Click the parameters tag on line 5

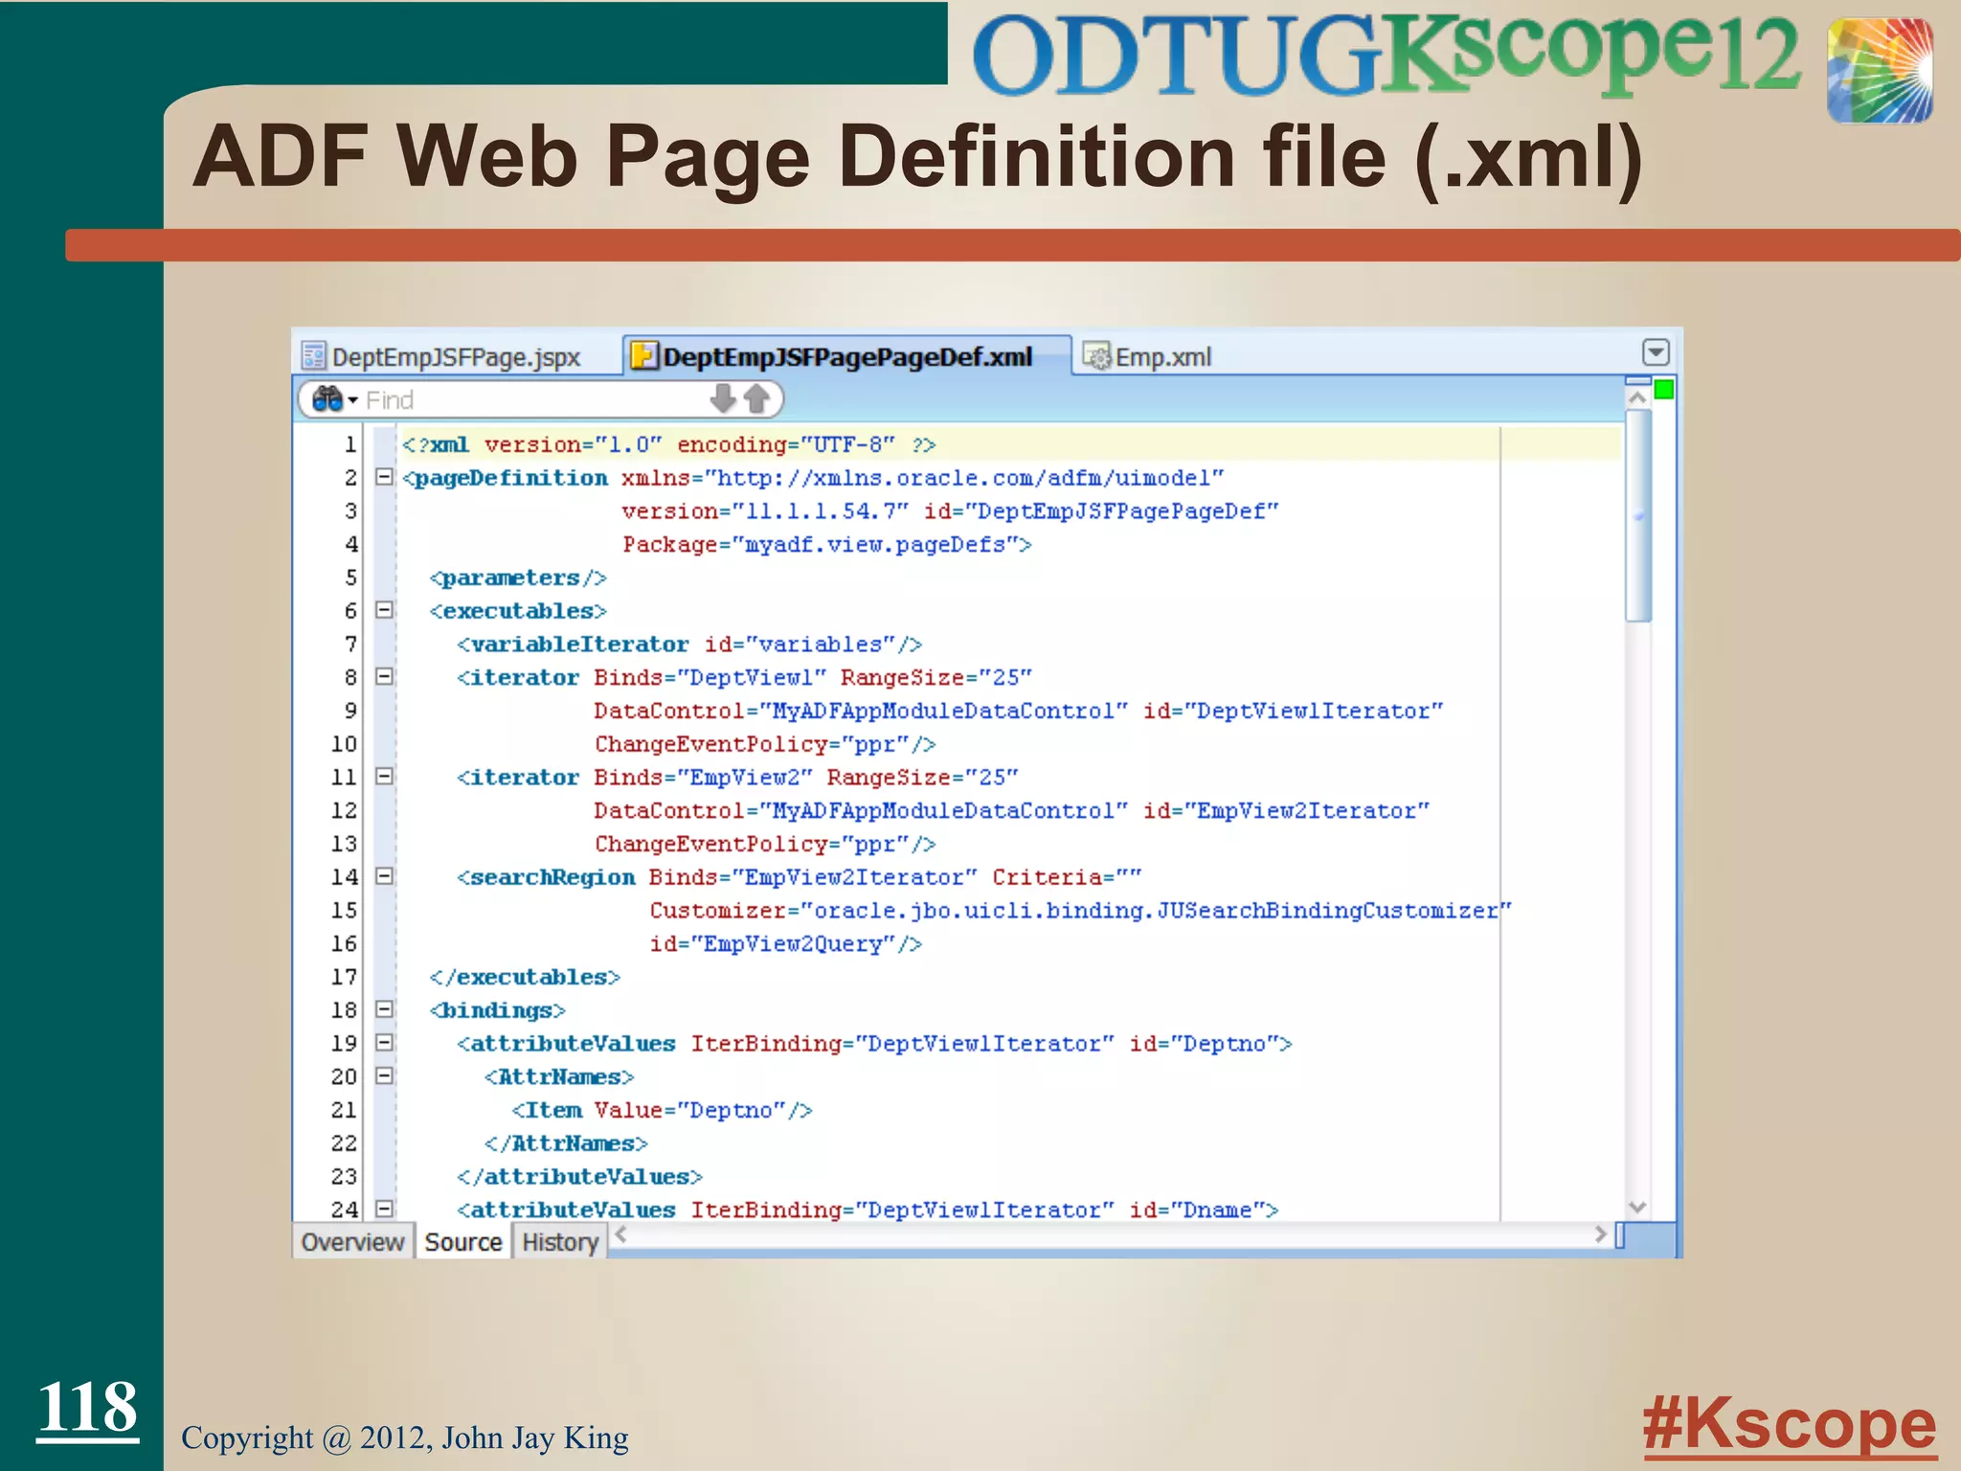point(518,577)
